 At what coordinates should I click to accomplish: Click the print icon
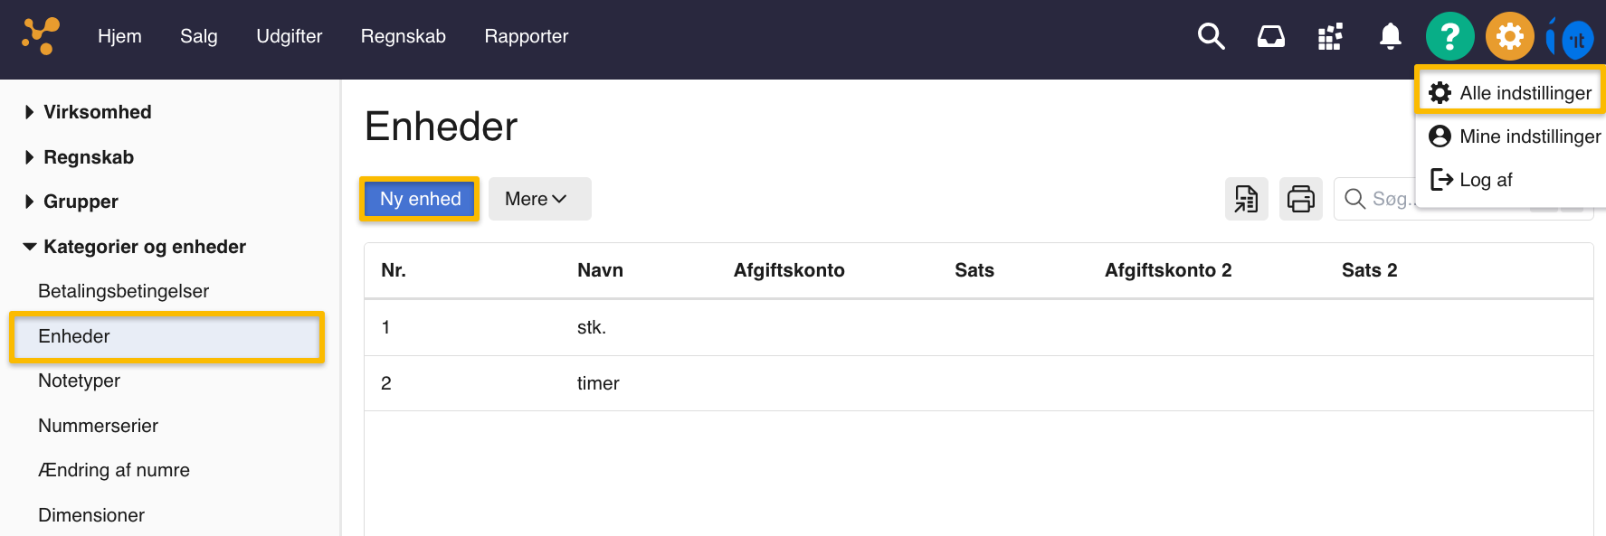(1301, 199)
